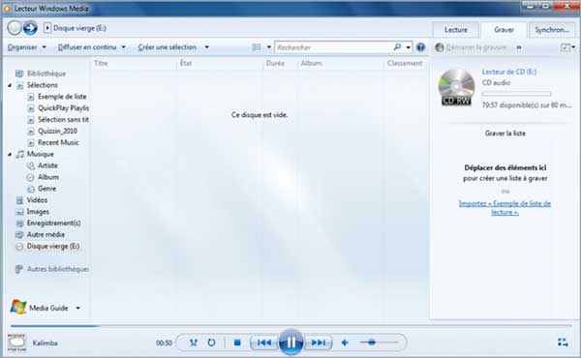
Task: Open the burn options dropdown
Action: coord(567,47)
